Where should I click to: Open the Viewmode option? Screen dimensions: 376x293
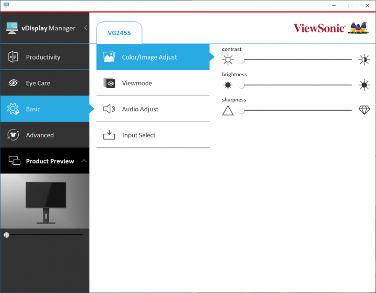152,83
